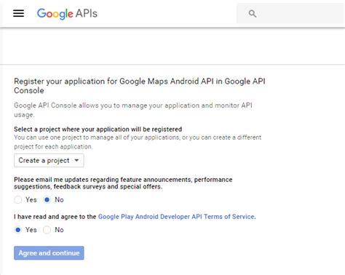345x275 pixels.
Task: Open the hamburger navigation menu
Action: (x=18, y=13)
